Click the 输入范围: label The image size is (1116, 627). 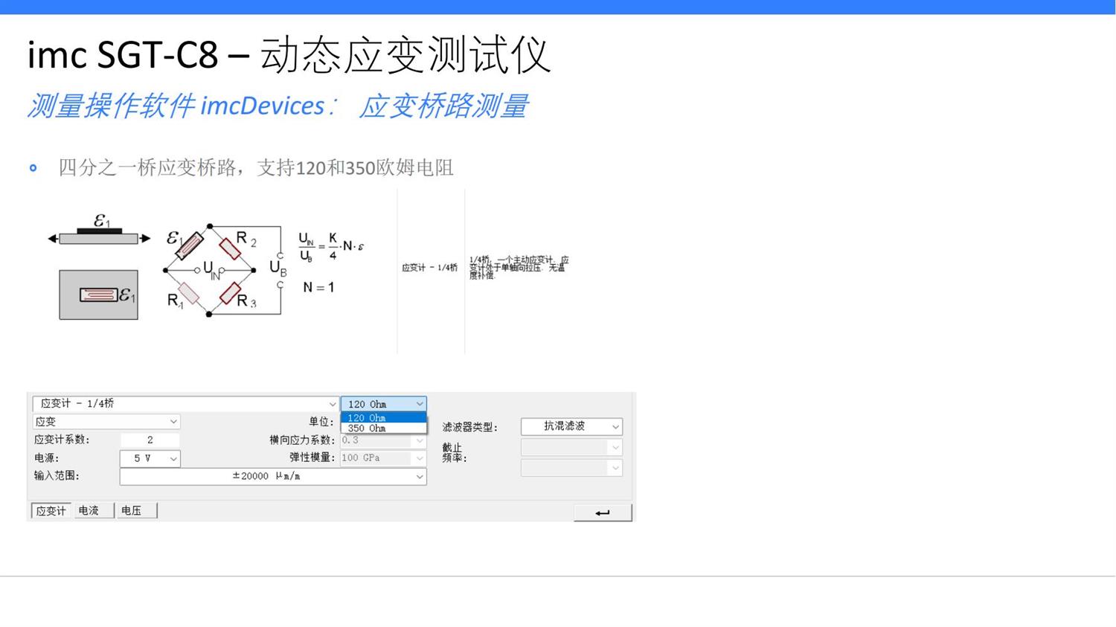coord(57,475)
